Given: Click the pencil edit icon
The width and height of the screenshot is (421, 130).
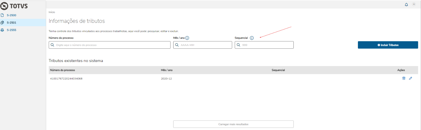Looking at the screenshot, I should point(410,78).
